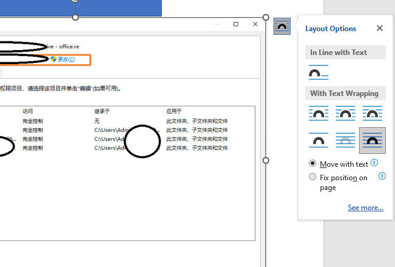
Task: Choose Behind Text wrapping icon
Action: click(x=346, y=140)
